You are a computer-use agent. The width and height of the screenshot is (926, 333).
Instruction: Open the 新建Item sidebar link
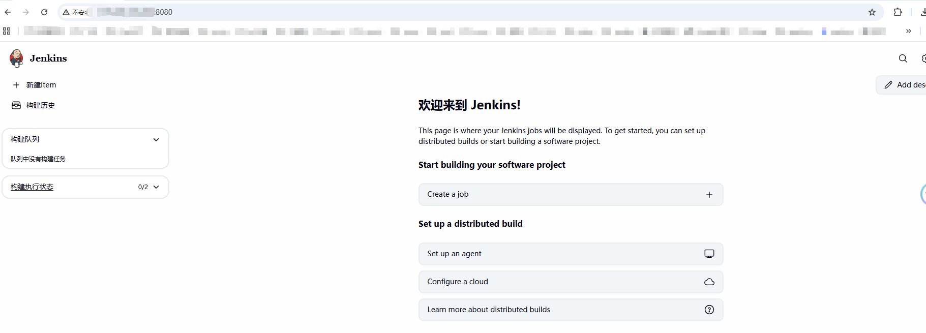pyautogui.click(x=41, y=85)
